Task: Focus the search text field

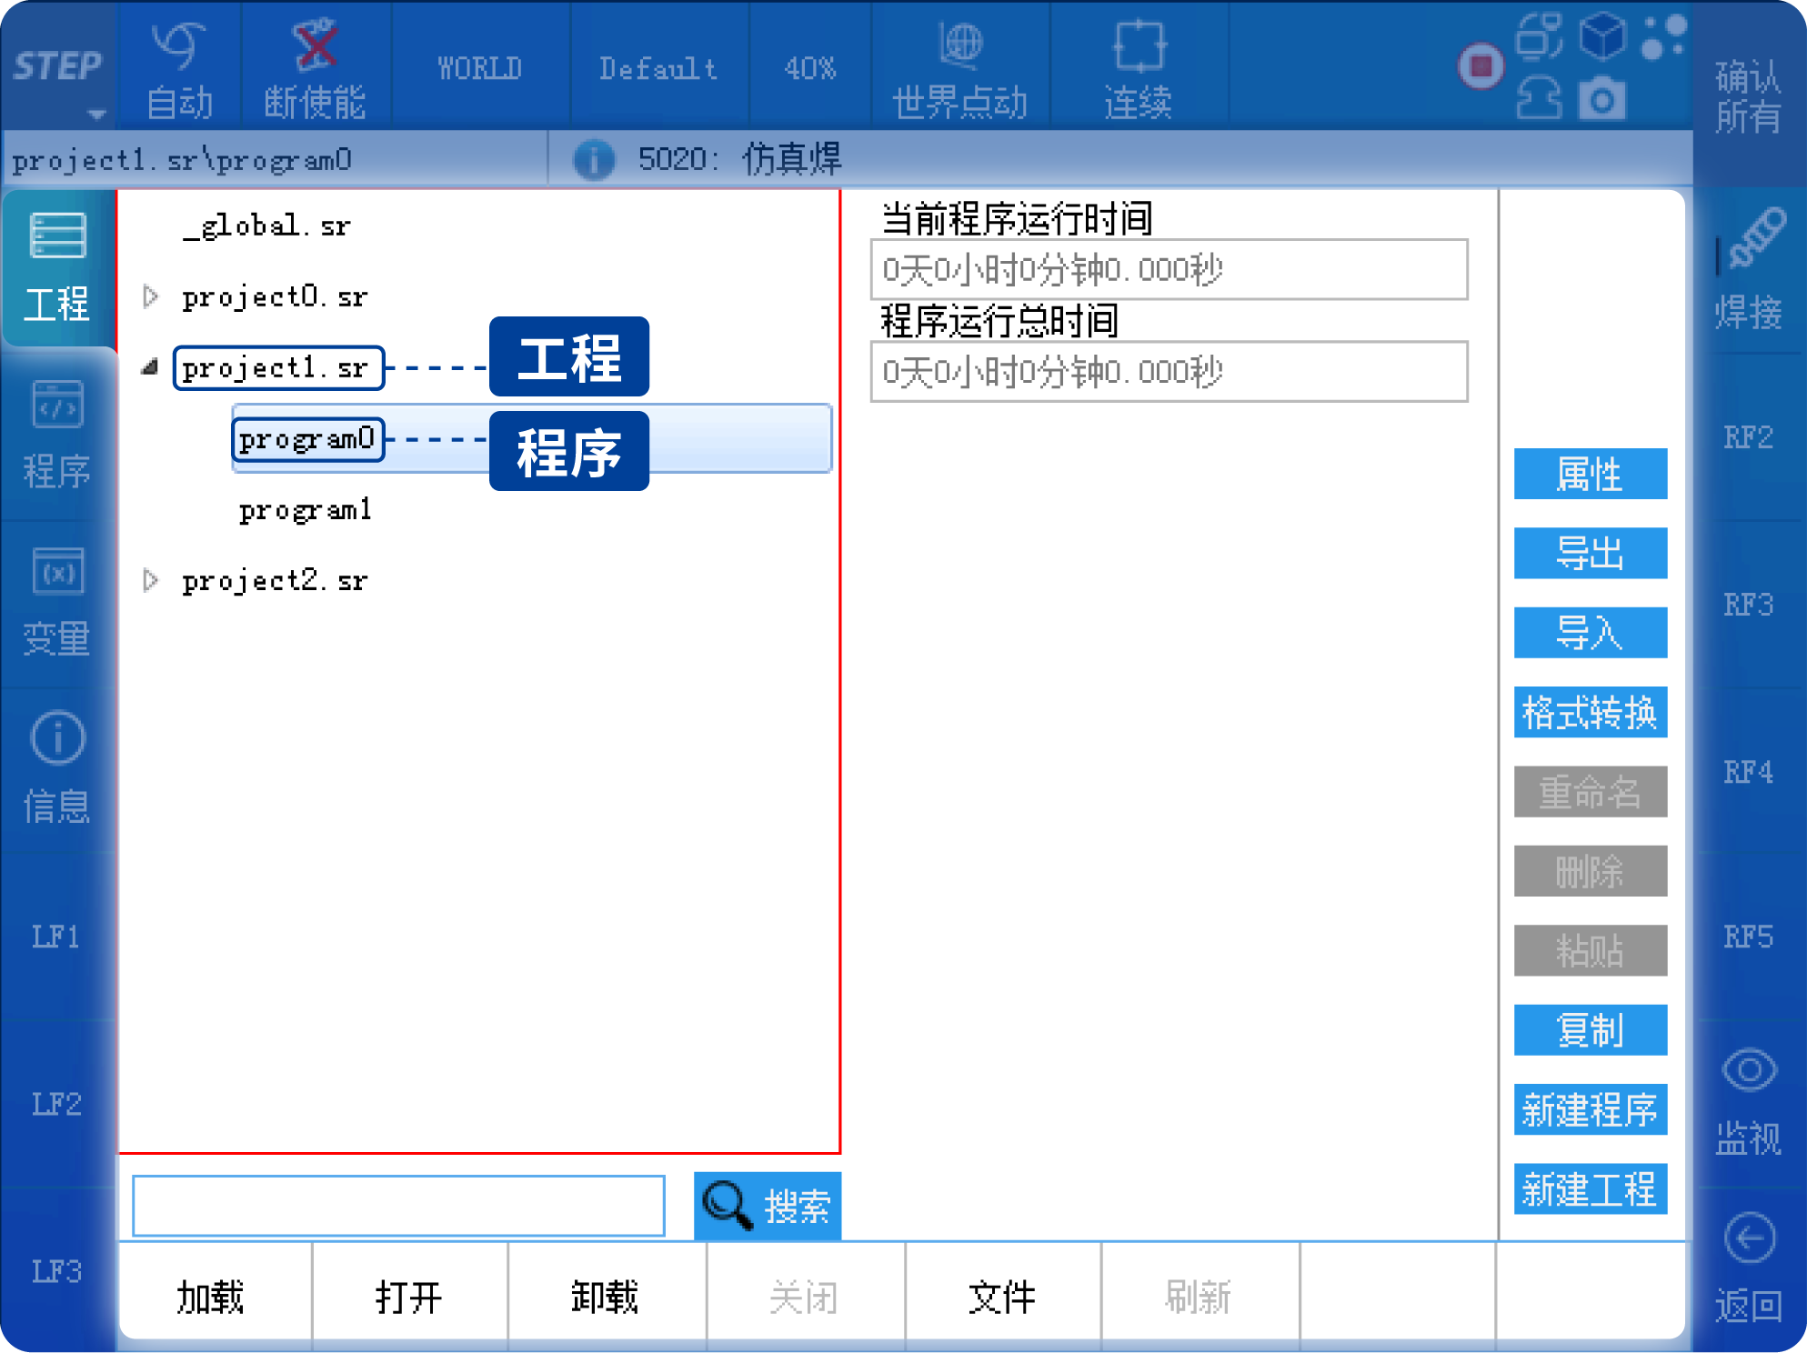Action: (x=398, y=1206)
